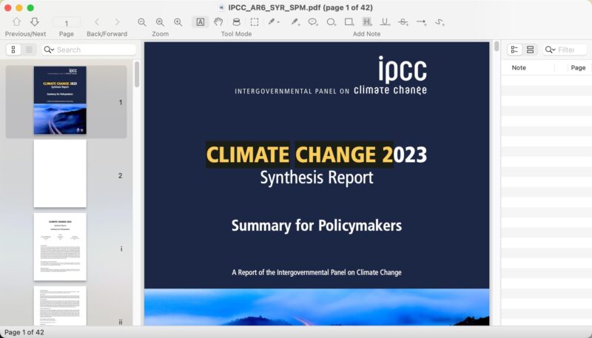Show snapshots view in the notes pane

point(531,50)
